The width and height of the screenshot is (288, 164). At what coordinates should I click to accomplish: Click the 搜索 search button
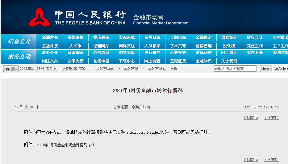click(266, 69)
